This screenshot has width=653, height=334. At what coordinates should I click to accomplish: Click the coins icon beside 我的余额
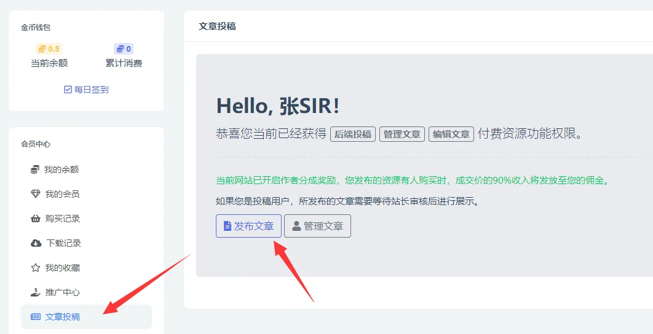pyautogui.click(x=36, y=169)
